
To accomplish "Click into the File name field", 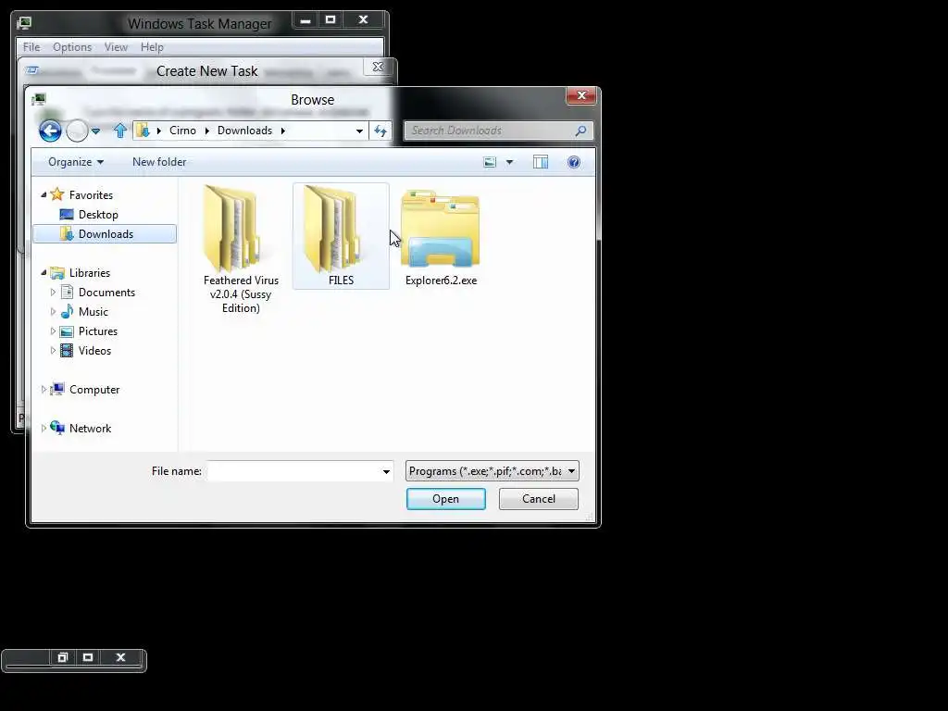I will coord(293,471).
